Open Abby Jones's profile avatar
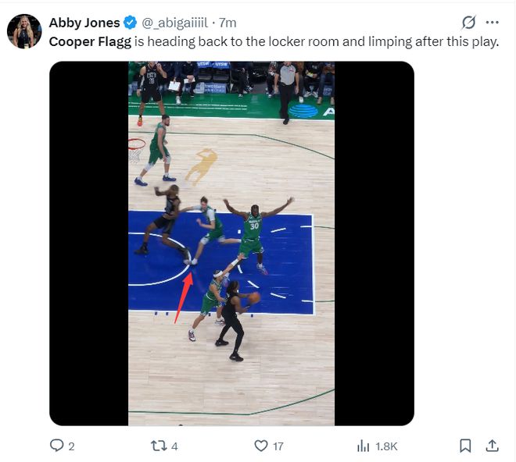 point(24,31)
